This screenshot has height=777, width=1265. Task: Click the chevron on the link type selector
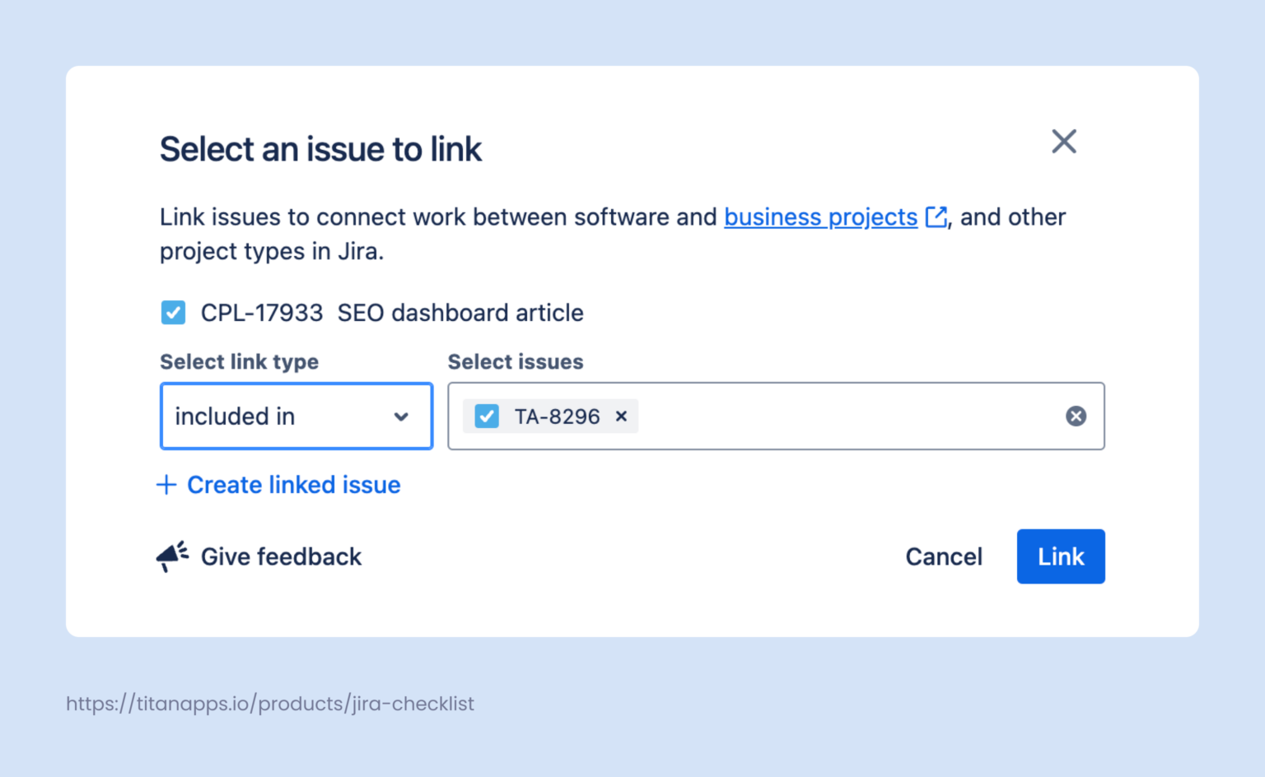coord(401,416)
